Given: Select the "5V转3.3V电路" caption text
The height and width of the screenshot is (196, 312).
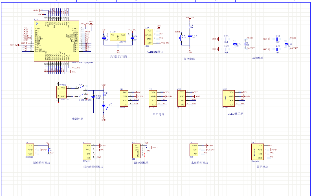Looking at the screenshot, I should point(118,56).
